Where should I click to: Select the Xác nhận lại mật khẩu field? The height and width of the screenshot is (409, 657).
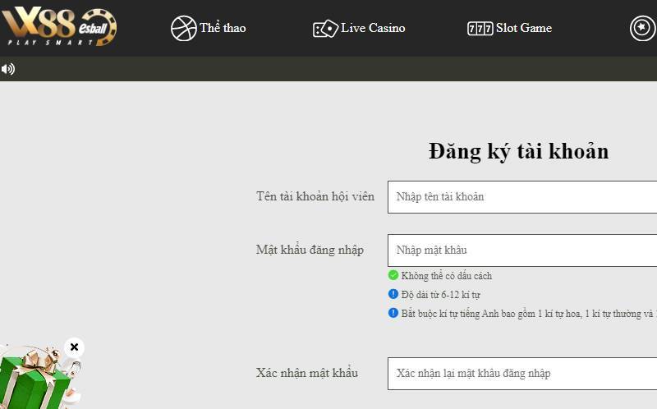522,373
